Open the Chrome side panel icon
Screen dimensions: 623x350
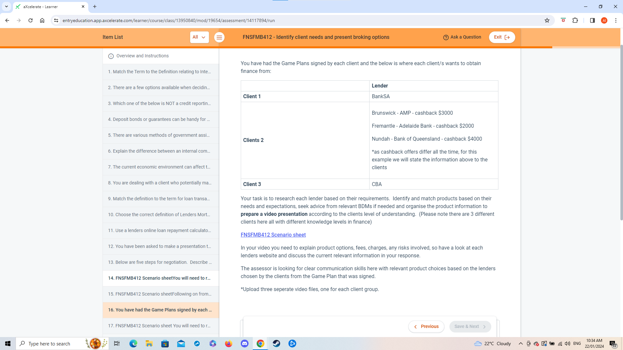point(592,20)
